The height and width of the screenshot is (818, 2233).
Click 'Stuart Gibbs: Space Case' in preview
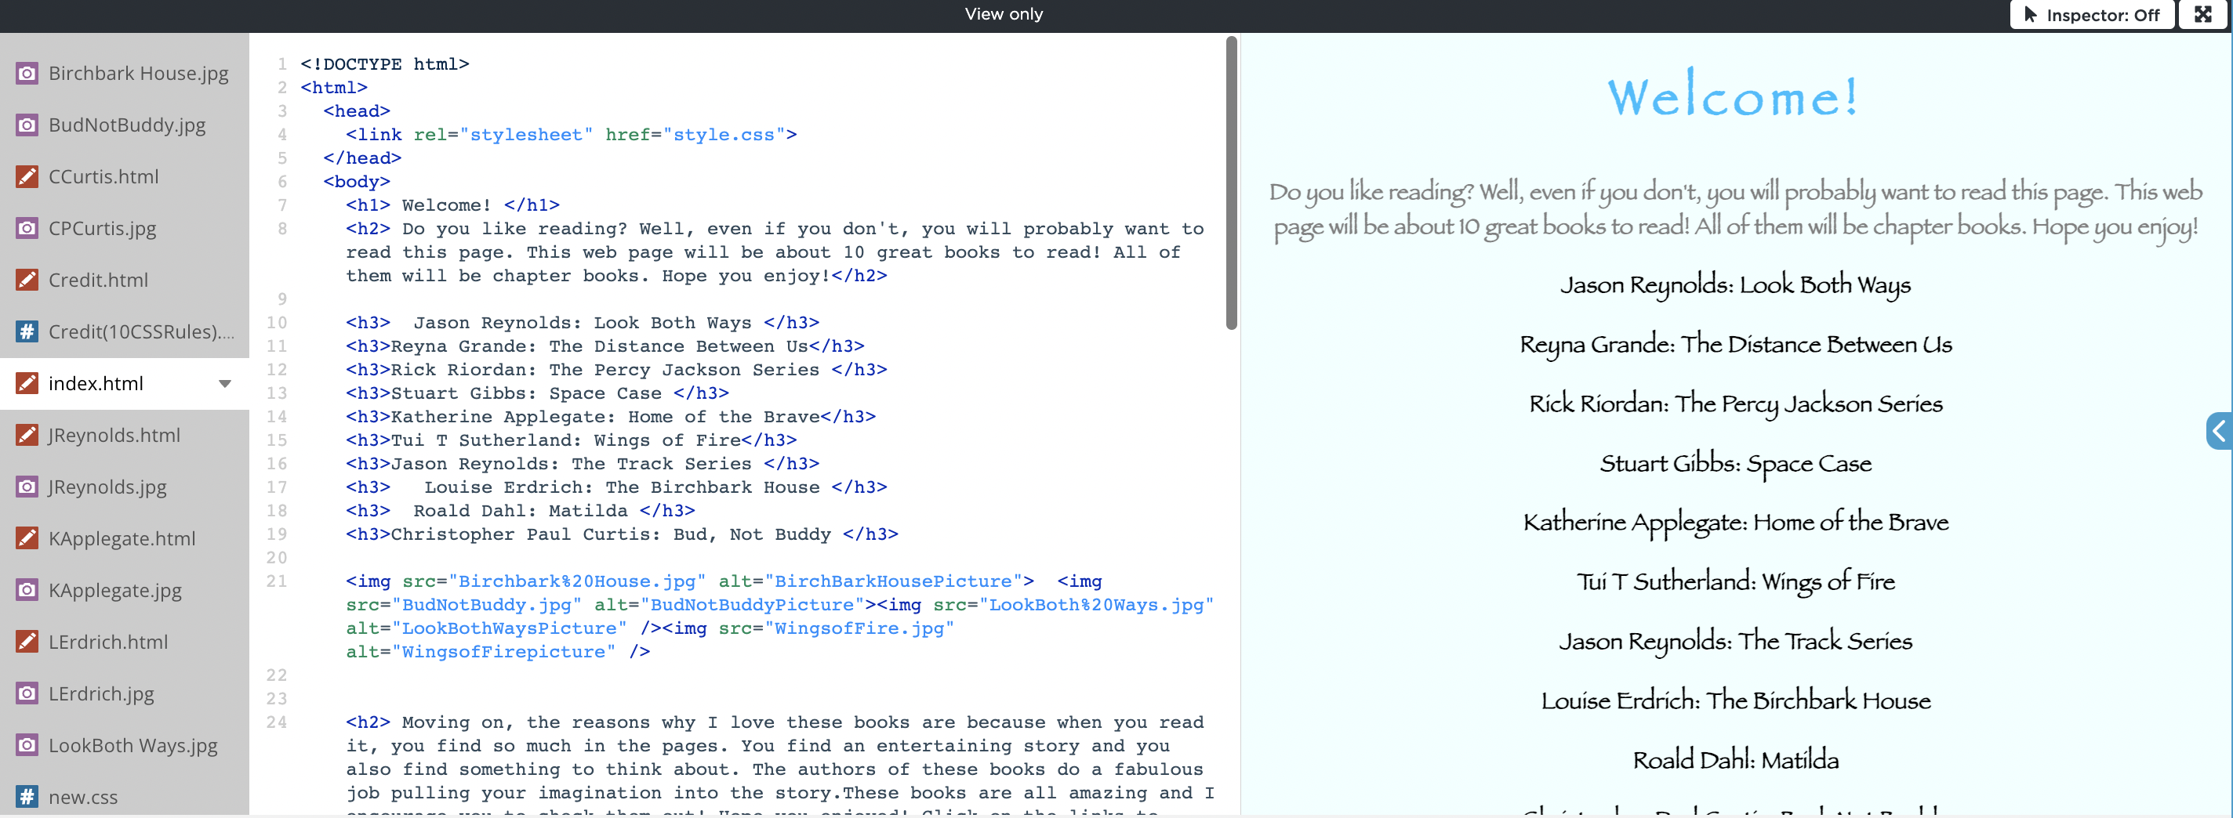click(1734, 464)
